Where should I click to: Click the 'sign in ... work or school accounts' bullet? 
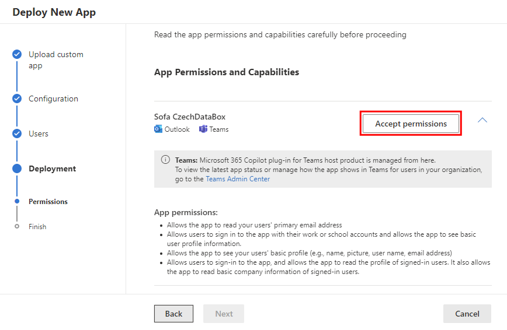(x=321, y=238)
